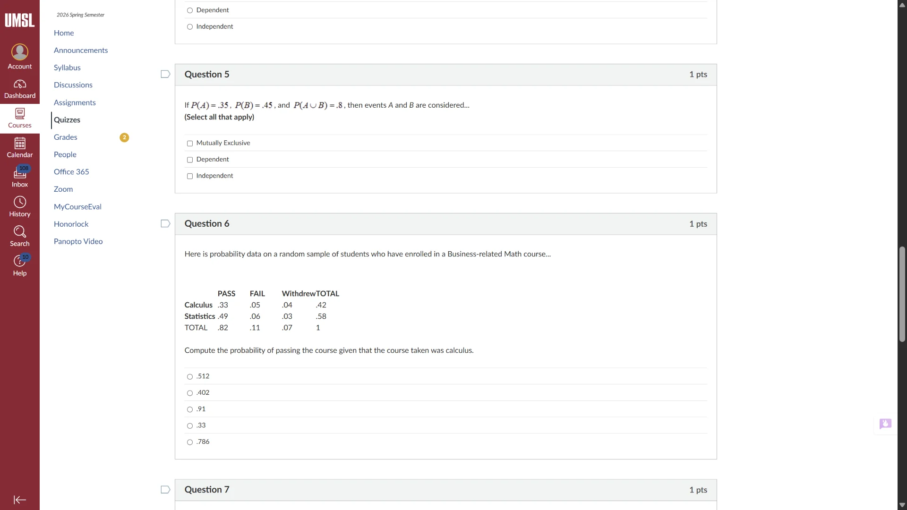Image resolution: width=907 pixels, height=510 pixels.
Task: Open the Account profile icon
Action: pyautogui.click(x=19, y=52)
